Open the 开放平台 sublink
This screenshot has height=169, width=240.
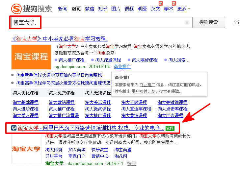(54, 156)
